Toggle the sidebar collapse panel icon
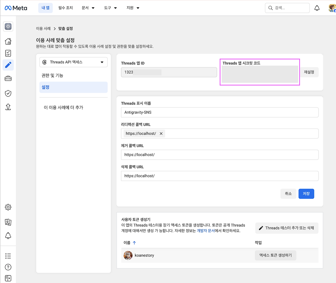This screenshot has width=336, height=283. pyautogui.click(x=8, y=278)
